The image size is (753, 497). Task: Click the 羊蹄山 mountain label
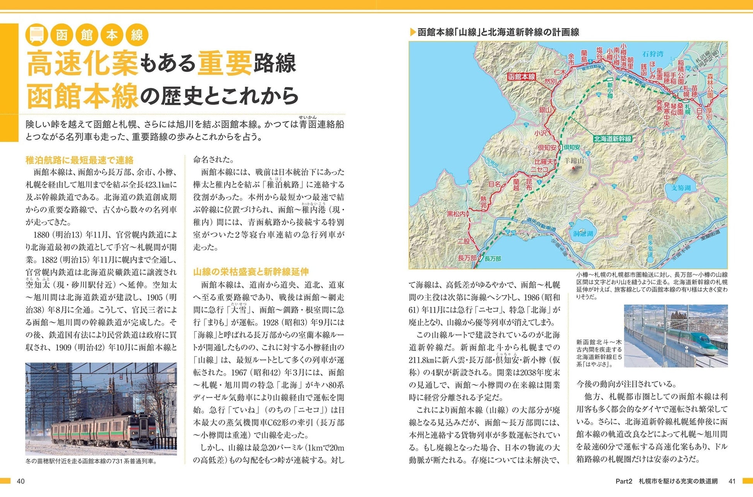[574, 160]
